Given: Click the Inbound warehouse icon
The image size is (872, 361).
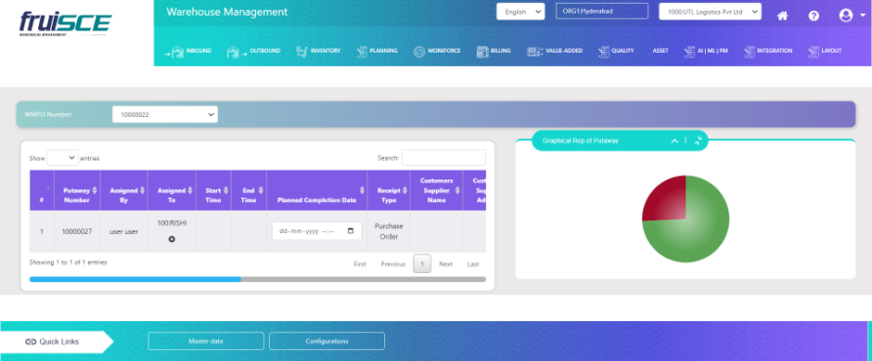Looking at the screenshot, I should (x=177, y=52).
